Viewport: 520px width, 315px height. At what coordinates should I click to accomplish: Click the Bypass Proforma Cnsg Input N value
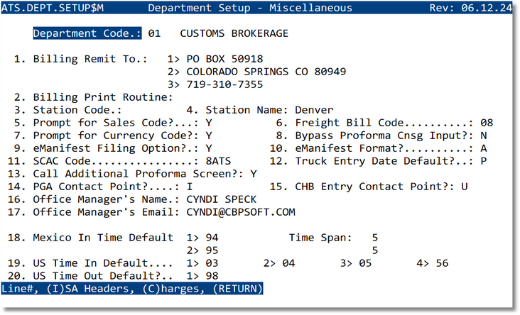(483, 136)
